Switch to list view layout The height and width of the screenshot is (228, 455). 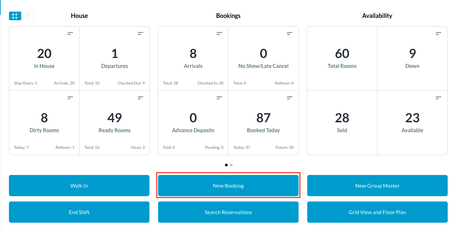tap(27, 16)
